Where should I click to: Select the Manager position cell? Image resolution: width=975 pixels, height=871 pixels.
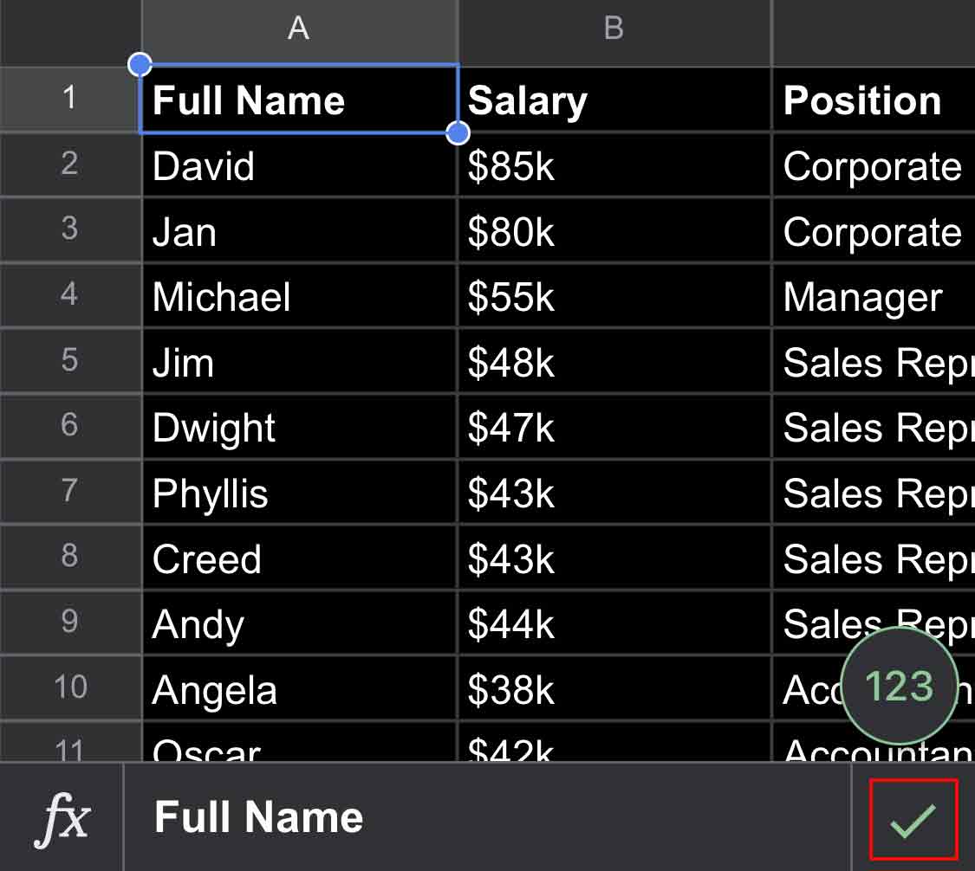(872, 297)
